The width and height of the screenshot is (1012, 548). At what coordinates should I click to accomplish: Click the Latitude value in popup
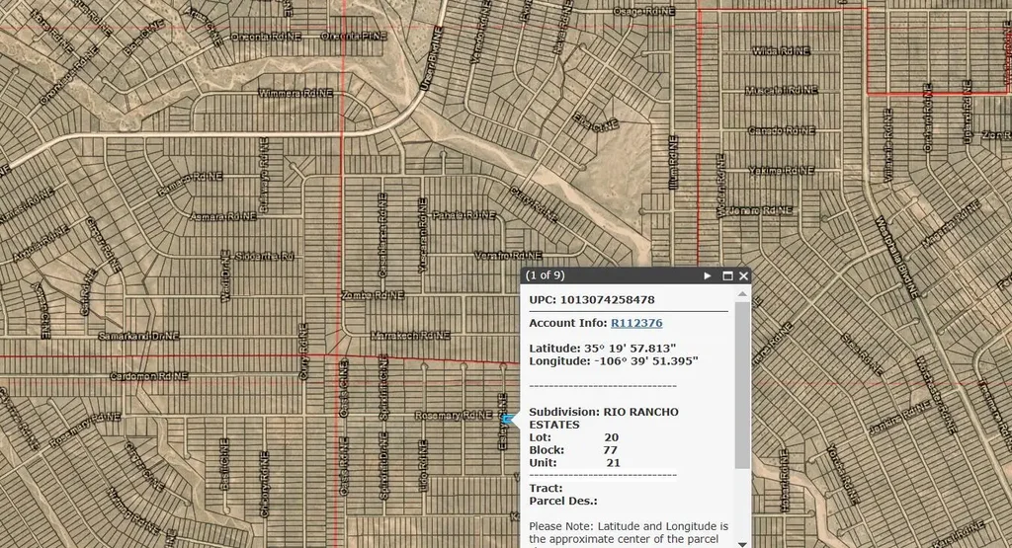[629, 349]
